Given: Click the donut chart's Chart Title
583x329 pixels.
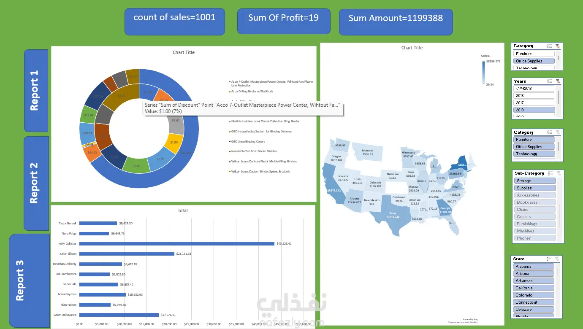Looking at the screenshot, I should (184, 52).
